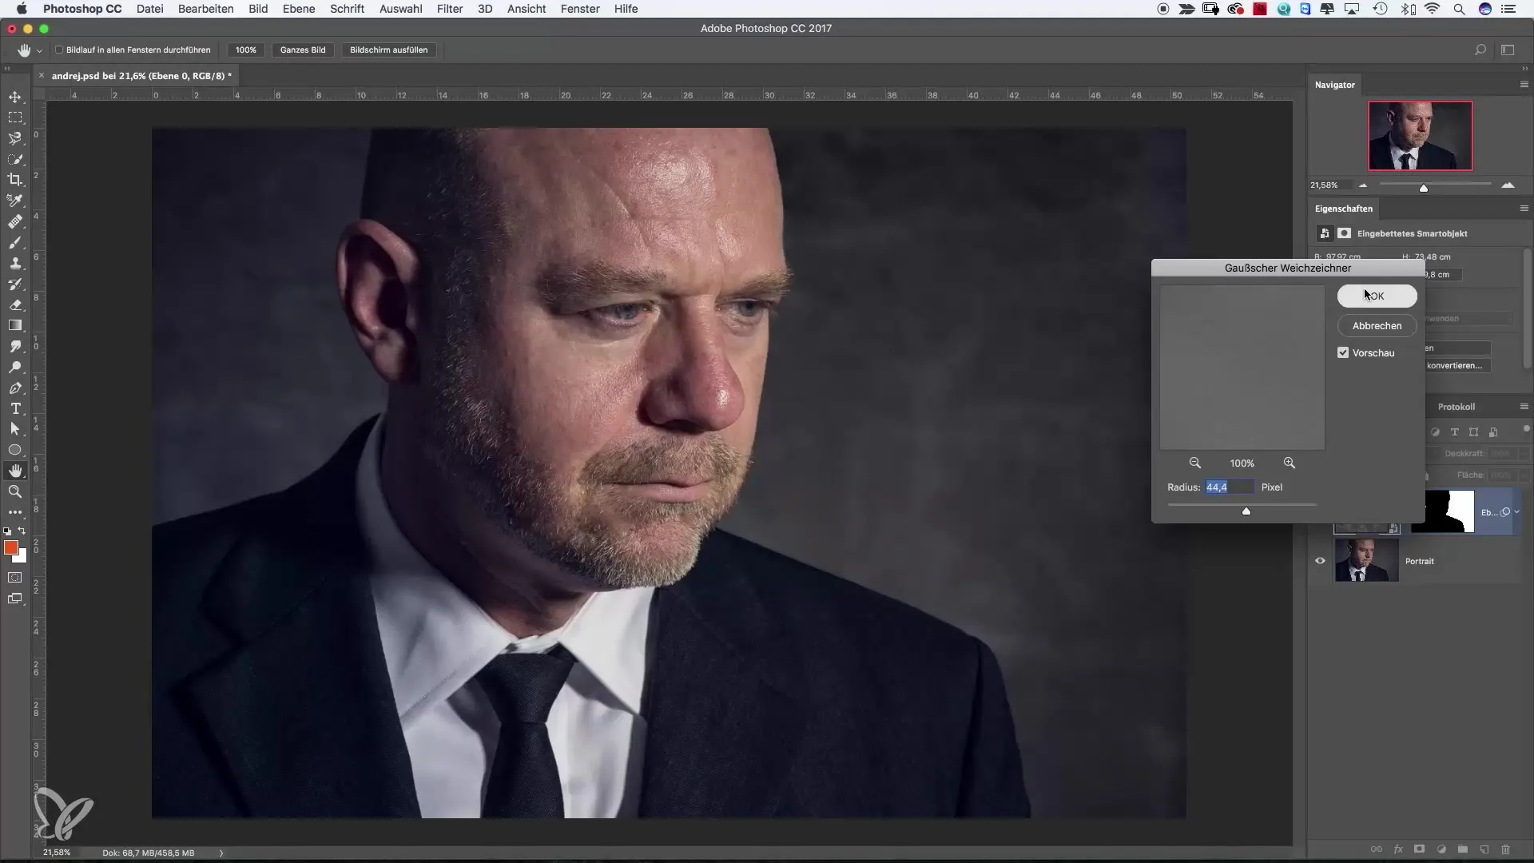The height and width of the screenshot is (863, 1534).
Task: Toggle the layer filter switch
Action: coord(1526,429)
